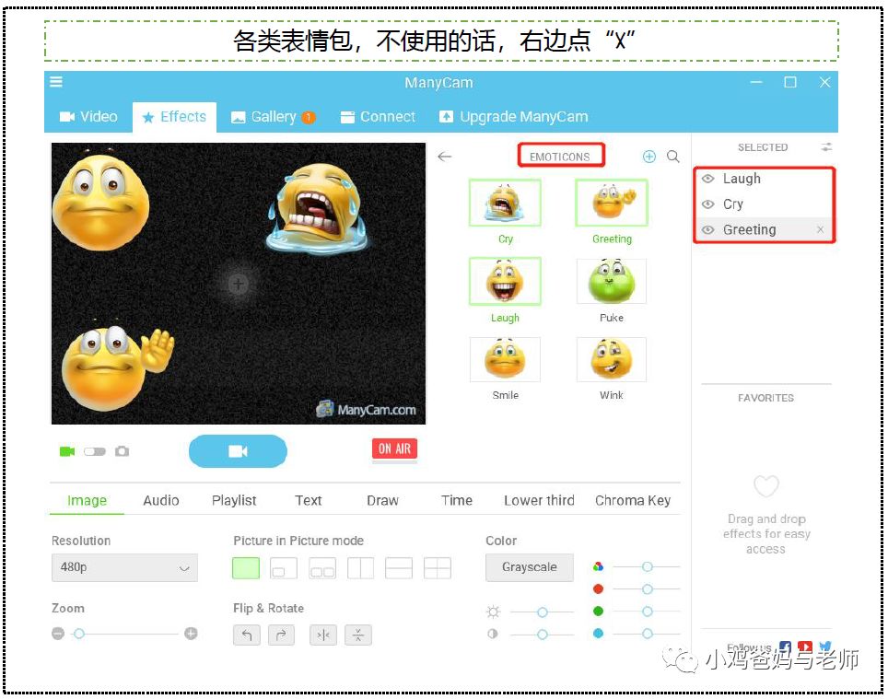
Task: Select rotate left in Flip & Rotate
Action: tap(246, 635)
